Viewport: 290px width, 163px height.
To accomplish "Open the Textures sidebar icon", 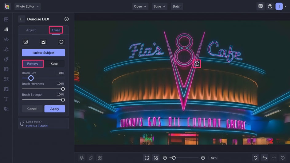I will (6, 109).
